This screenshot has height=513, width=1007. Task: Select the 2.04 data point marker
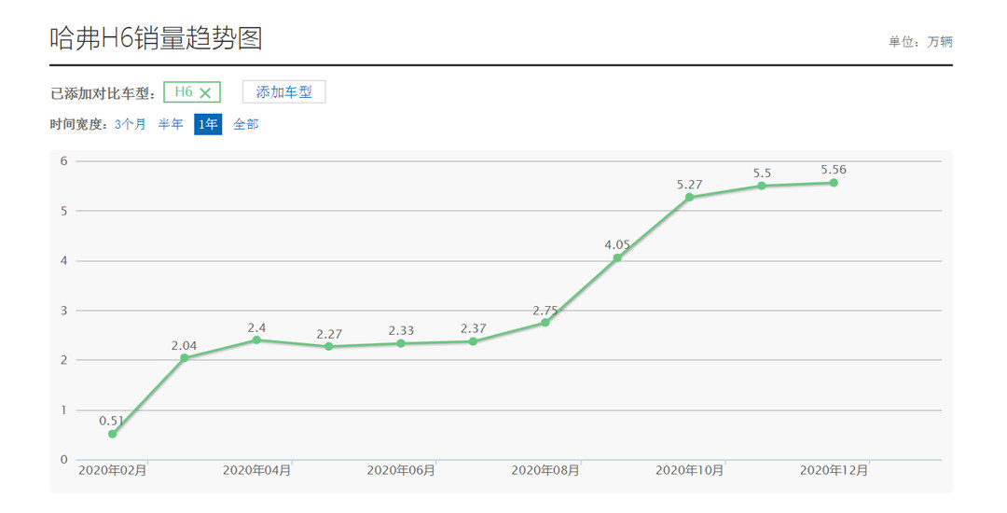[185, 358]
